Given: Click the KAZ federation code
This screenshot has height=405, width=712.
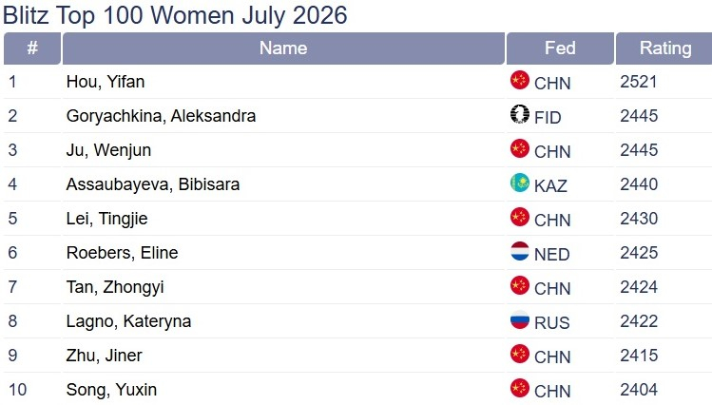Looking at the screenshot, I should tap(550, 185).
